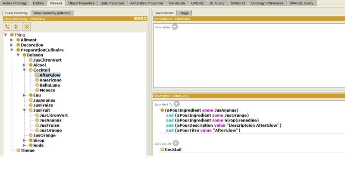Select JusFraise under JusFruit
The image size is (345, 181).
point(49,125)
